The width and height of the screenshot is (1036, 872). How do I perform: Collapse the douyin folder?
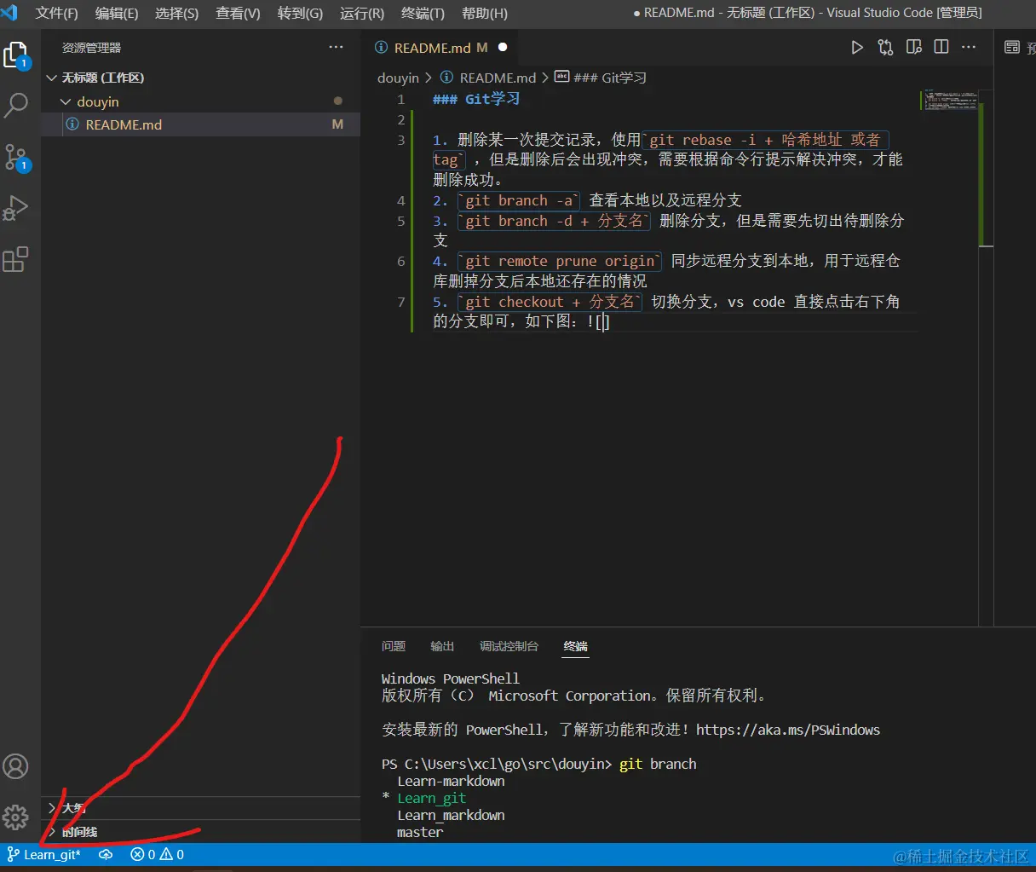[66, 101]
